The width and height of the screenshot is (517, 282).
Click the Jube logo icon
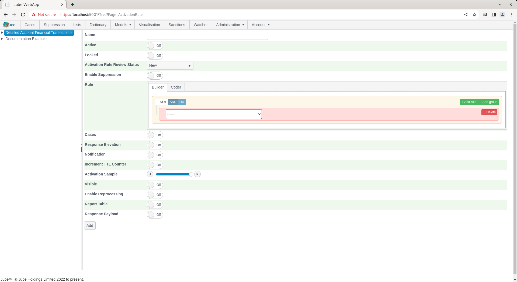click(x=9, y=25)
